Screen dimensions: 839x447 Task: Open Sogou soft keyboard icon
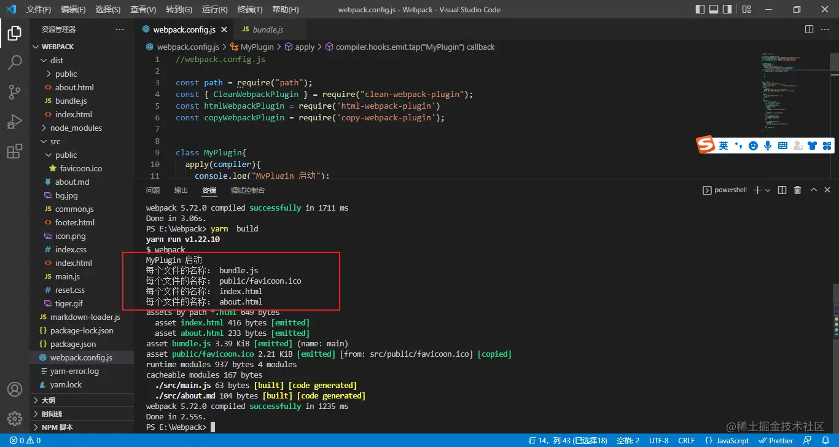[782, 146]
